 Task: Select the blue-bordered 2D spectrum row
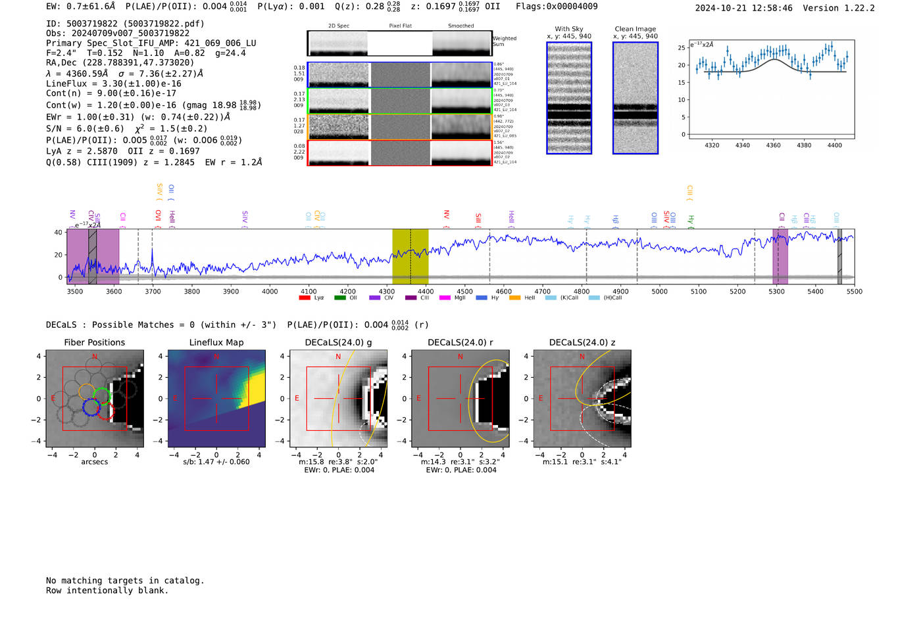click(399, 75)
